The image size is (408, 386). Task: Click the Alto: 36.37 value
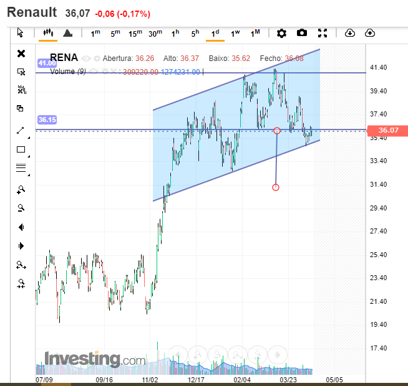(181, 59)
